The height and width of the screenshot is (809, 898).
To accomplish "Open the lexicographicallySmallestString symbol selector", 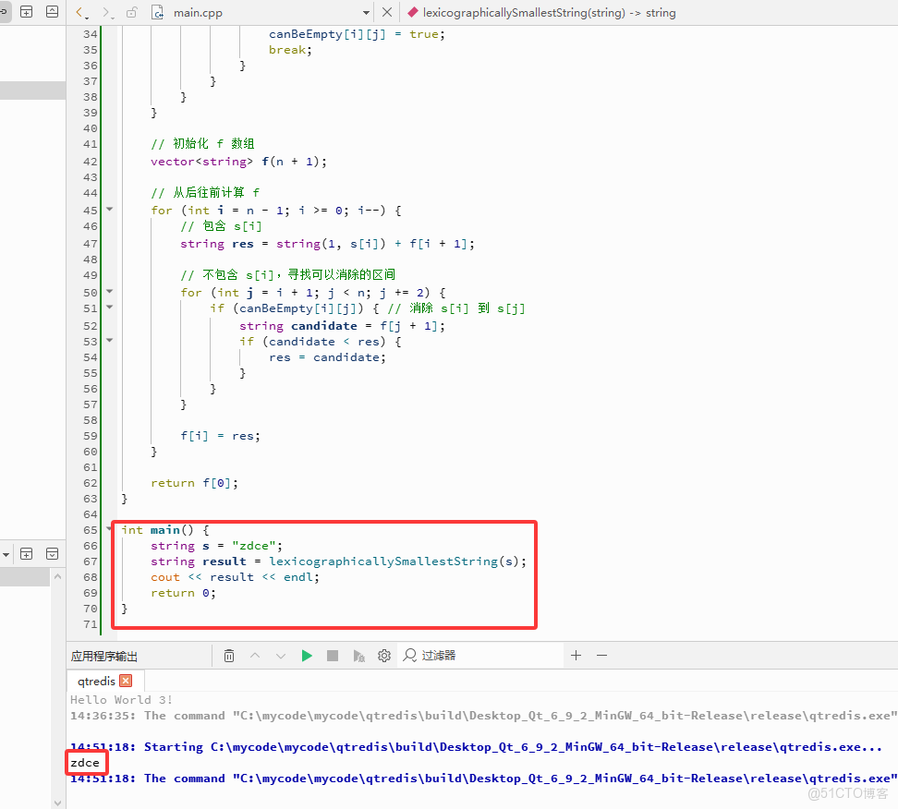I will 542,13.
